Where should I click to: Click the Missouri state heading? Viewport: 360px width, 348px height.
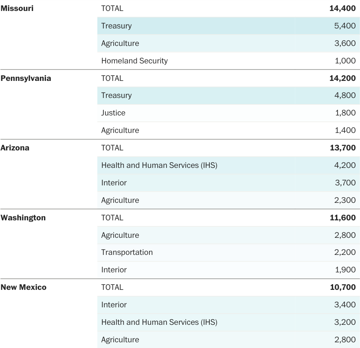coord(17,8)
